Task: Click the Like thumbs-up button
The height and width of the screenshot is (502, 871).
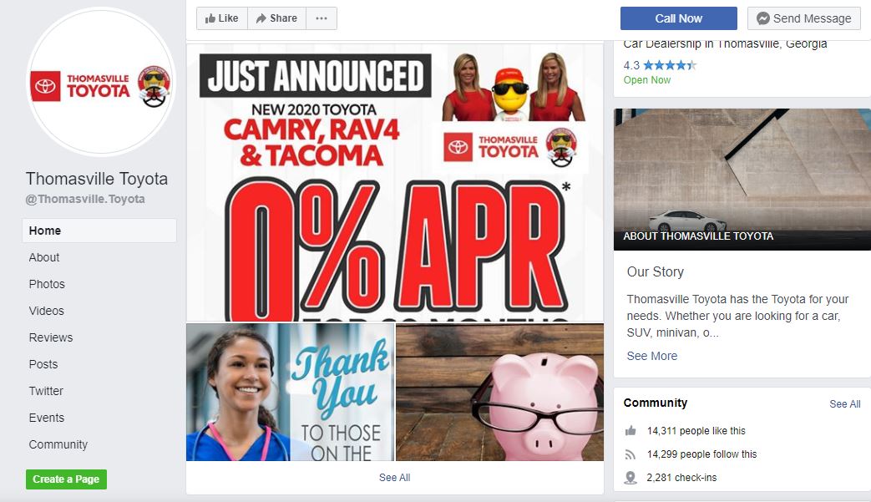Action: click(x=221, y=18)
